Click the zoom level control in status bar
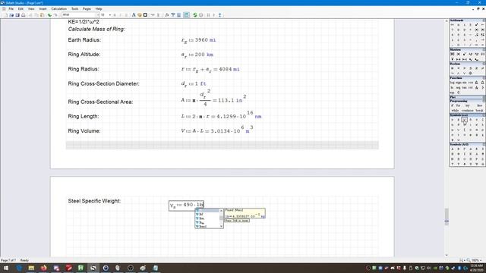Screen dimensions: 486x273 click(x=475, y=260)
